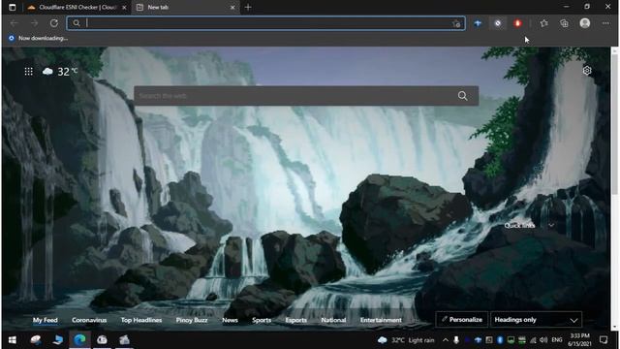
Task: Click the Microsoft Edge taskbar icon
Action: (79, 340)
